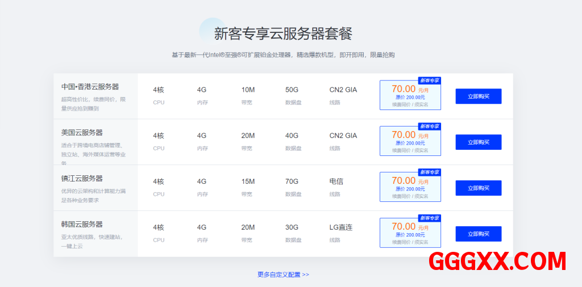This screenshot has height=287, width=582.
Task: Open the 韩国云服务器 product title
Action: 82,225
